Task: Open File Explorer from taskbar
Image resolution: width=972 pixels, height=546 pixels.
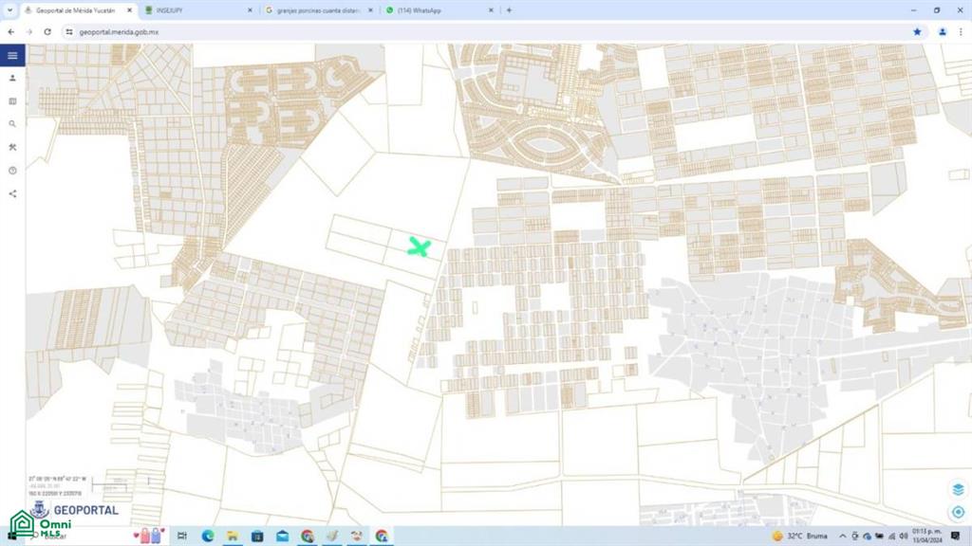Action: point(233,536)
